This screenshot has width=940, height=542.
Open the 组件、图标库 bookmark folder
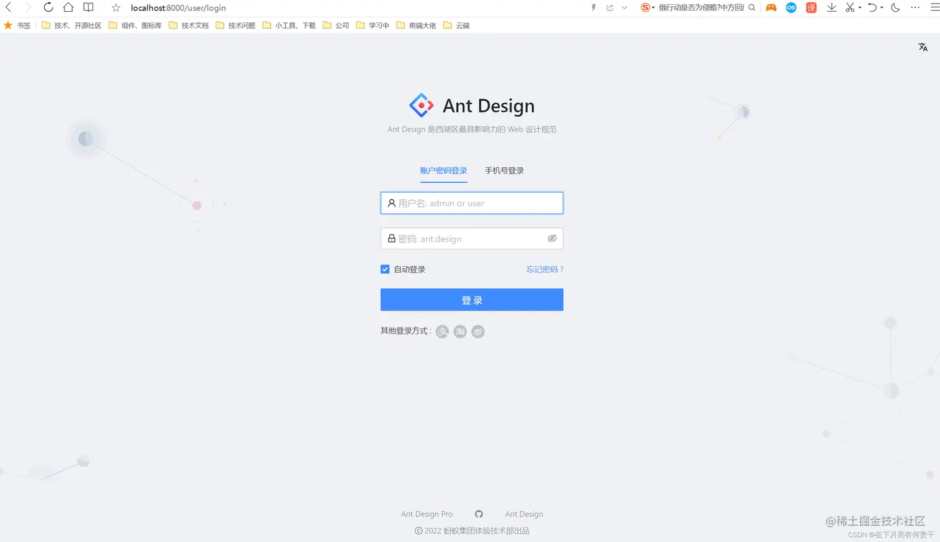[x=135, y=25]
